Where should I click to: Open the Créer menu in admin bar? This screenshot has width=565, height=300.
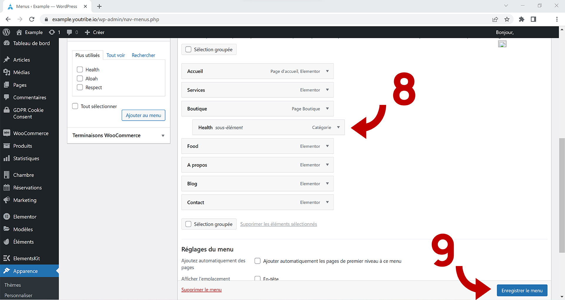pos(94,32)
